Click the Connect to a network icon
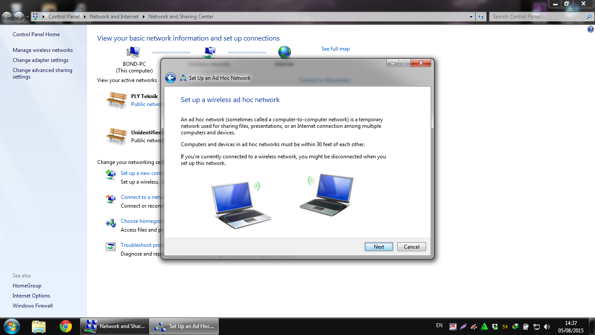 point(111,199)
